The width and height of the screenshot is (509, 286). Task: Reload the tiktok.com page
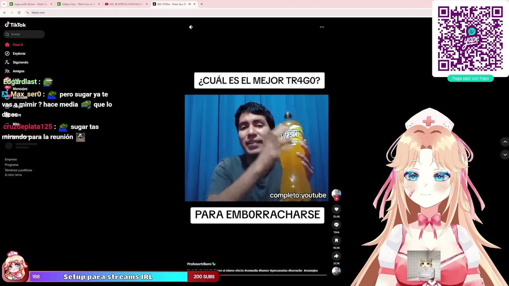tap(19, 13)
